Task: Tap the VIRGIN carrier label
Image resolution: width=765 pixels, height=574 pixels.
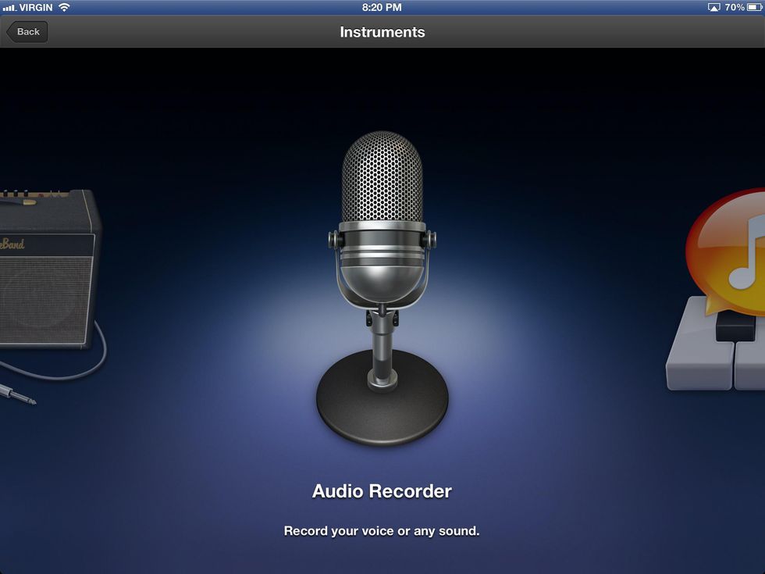Action: [x=36, y=7]
